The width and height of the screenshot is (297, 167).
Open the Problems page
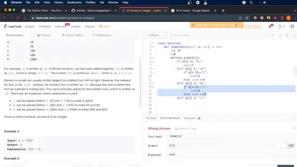click(45, 26)
